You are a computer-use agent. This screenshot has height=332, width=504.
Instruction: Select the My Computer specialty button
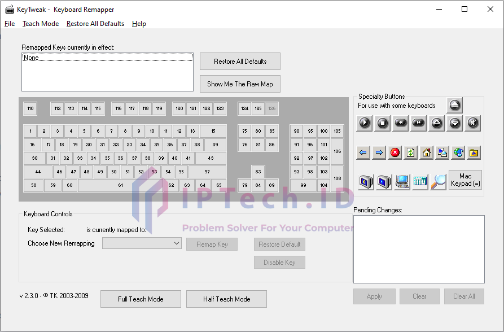(x=402, y=182)
